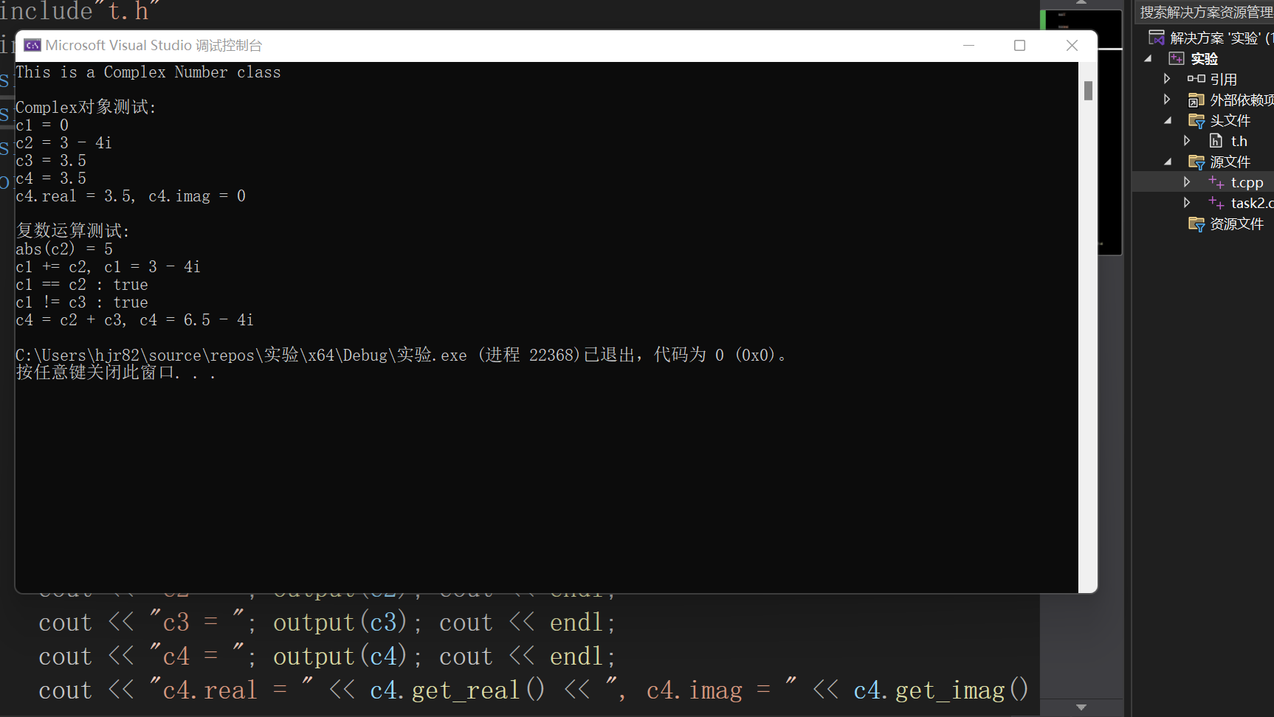The width and height of the screenshot is (1274, 717).
Task: Click editor code 'c4.get_real()'
Action: [457, 690]
